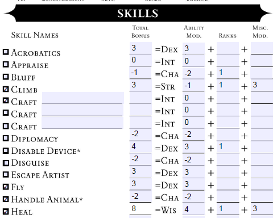This screenshot has height=218, width=277.
Task: Tick the Appraise class skill checkbox
Action: point(6,64)
